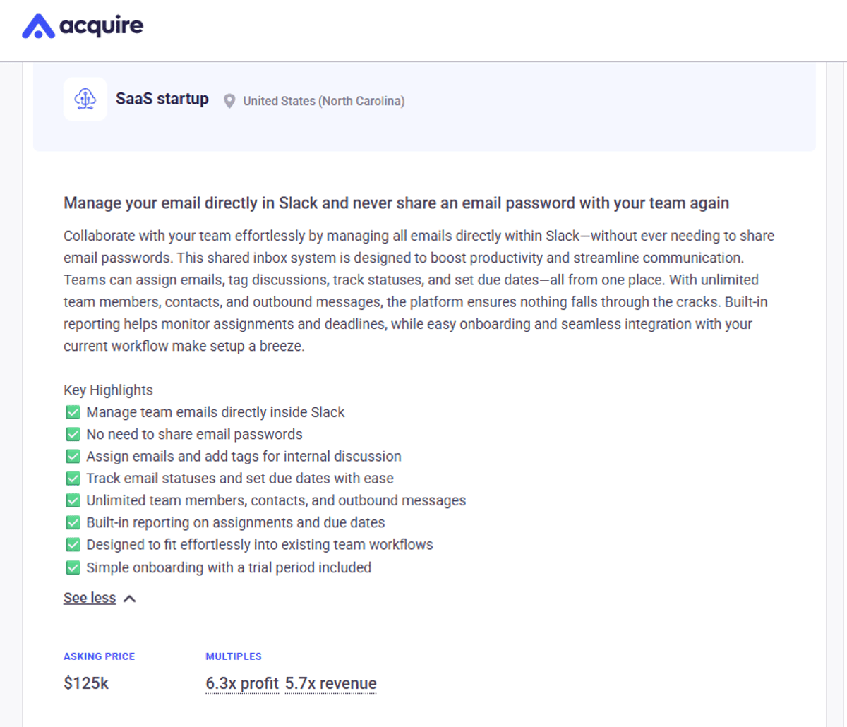This screenshot has height=727, width=847.
Task: Click the location pin beside United States
Action: point(229,101)
